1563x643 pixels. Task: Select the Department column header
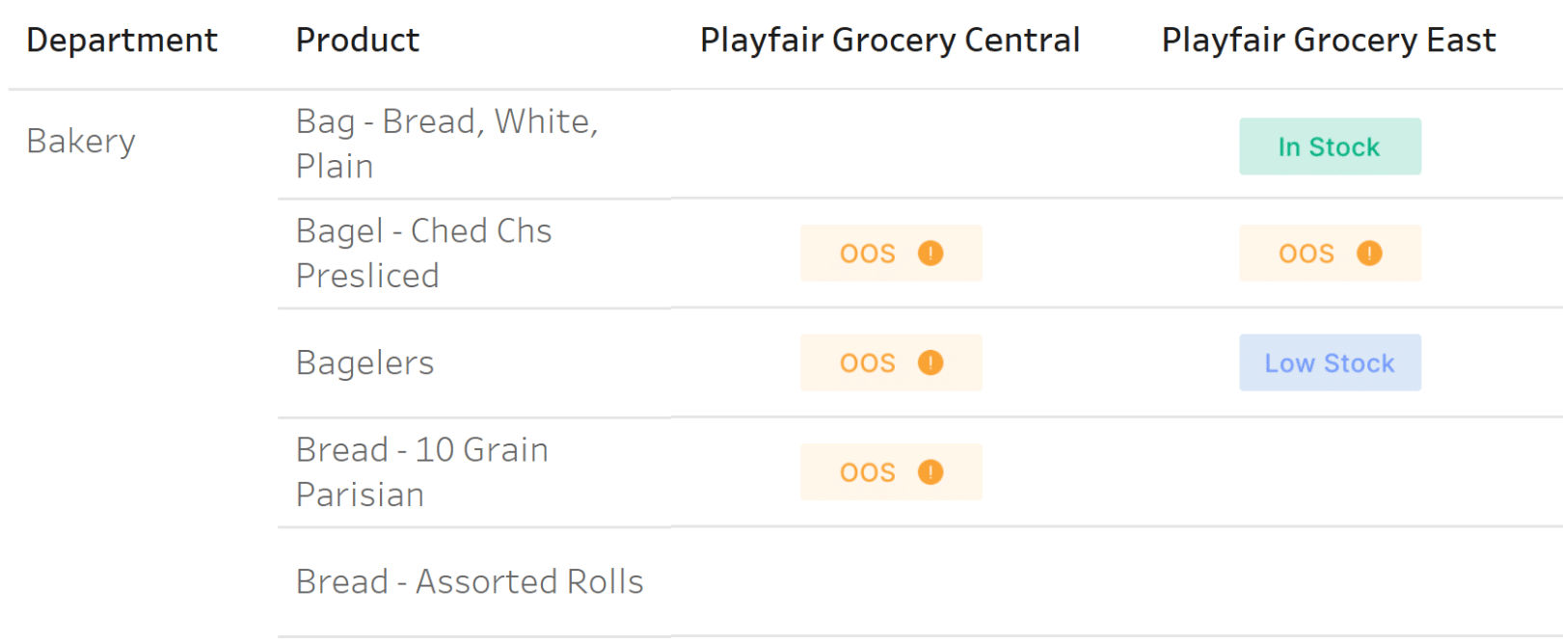[122, 40]
